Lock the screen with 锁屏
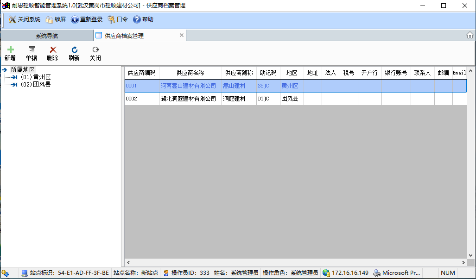Screen dimensions: 476x279 [x=56, y=19]
